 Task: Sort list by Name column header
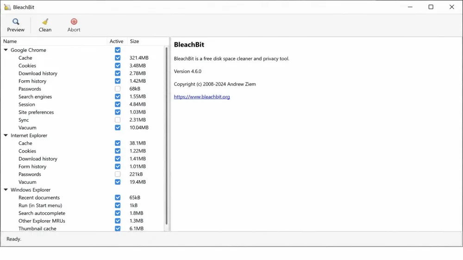(x=54, y=41)
